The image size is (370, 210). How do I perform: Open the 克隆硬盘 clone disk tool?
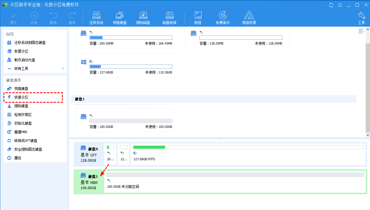click(120, 17)
